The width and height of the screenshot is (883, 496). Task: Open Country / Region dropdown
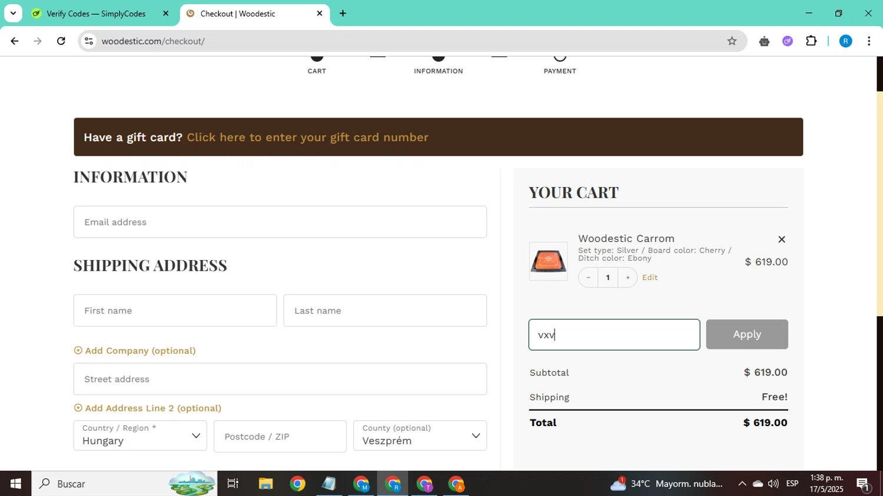[x=140, y=435]
